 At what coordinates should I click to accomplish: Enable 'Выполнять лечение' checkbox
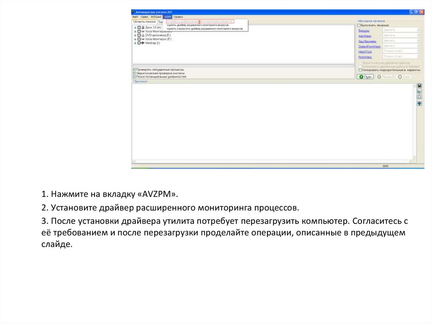pos(359,25)
